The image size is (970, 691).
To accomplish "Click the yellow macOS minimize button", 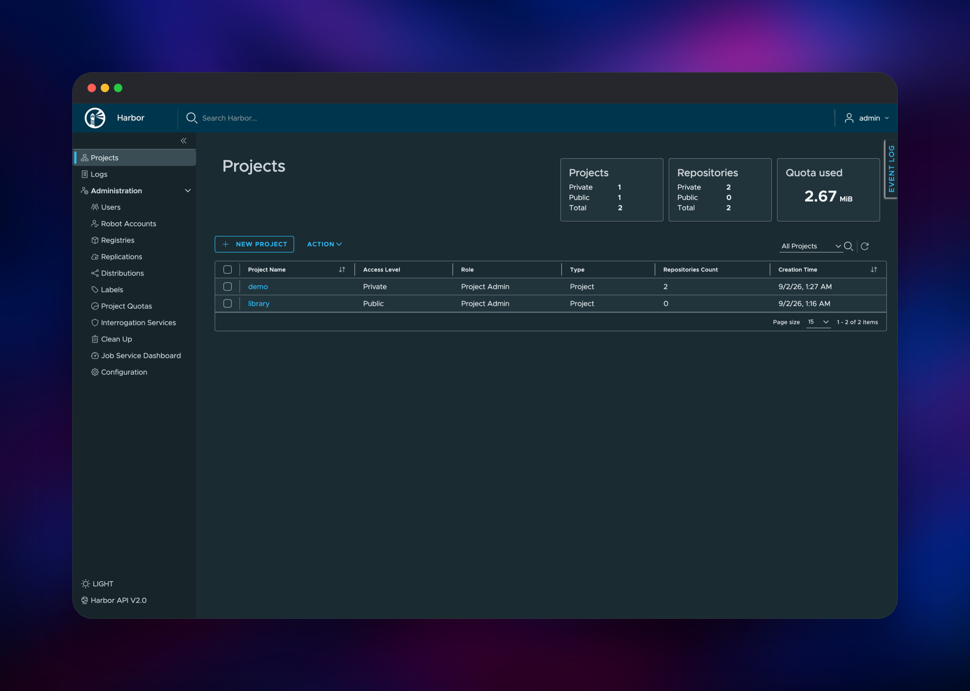I will (x=105, y=88).
